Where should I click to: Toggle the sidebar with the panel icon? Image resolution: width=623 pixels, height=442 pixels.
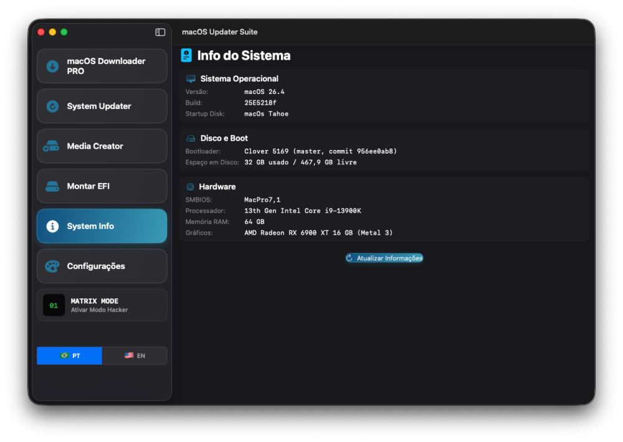160,32
